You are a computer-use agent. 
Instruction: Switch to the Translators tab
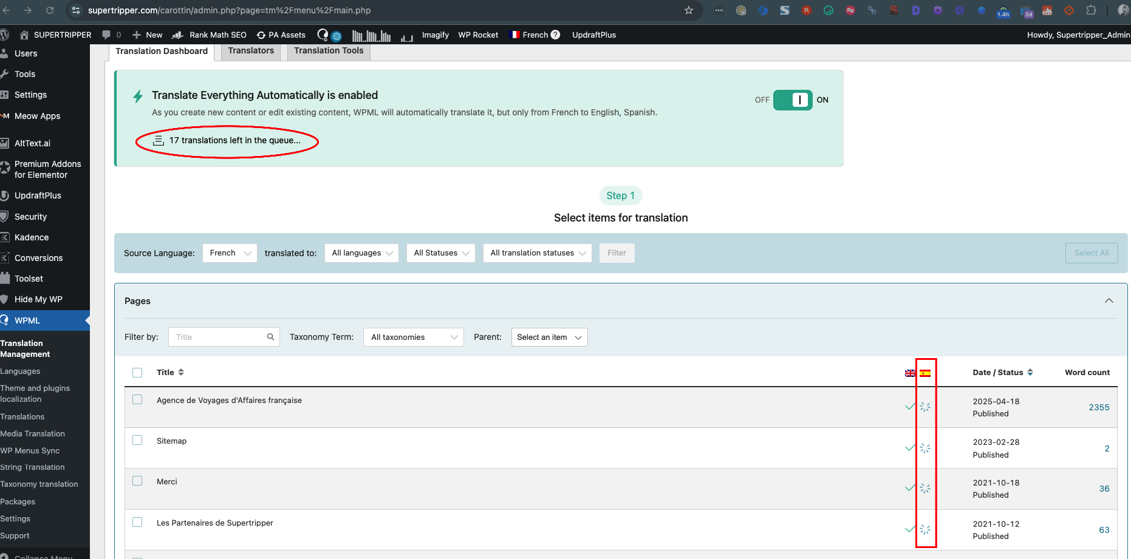tap(251, 51)
